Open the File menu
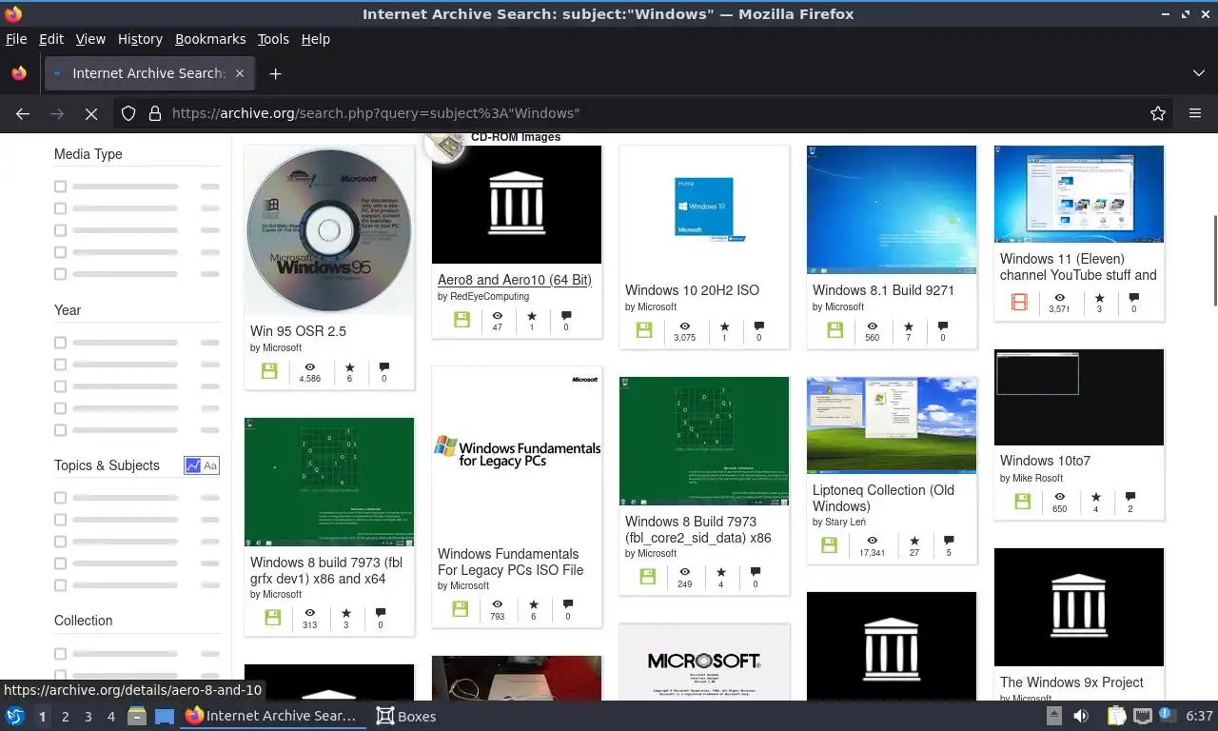Viewport: 1218px width, 731px height. tap(16, 39)
